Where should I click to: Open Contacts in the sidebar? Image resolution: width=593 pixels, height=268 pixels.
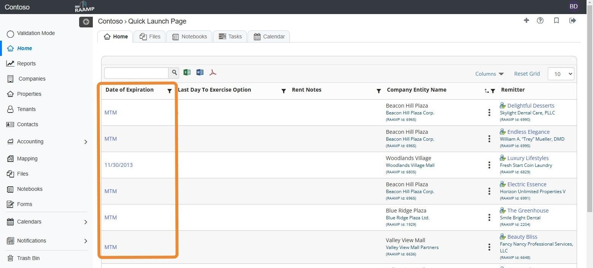tap(27, 124)
